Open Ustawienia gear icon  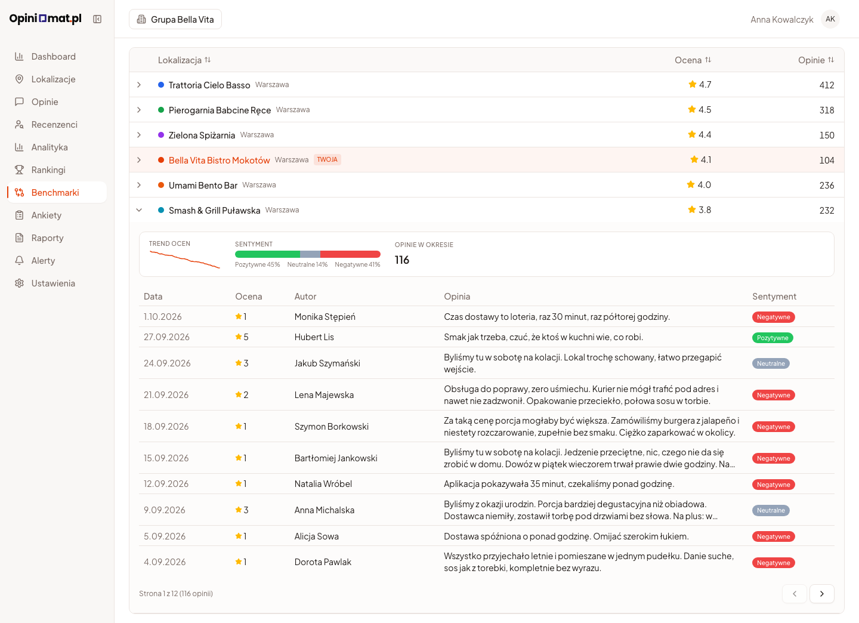(19, 283)
